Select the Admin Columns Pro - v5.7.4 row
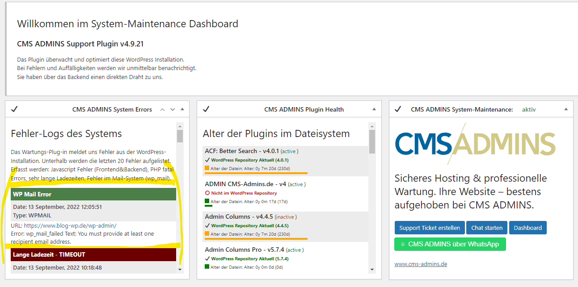Screen dimensions: 578x287 coord(286,258)
